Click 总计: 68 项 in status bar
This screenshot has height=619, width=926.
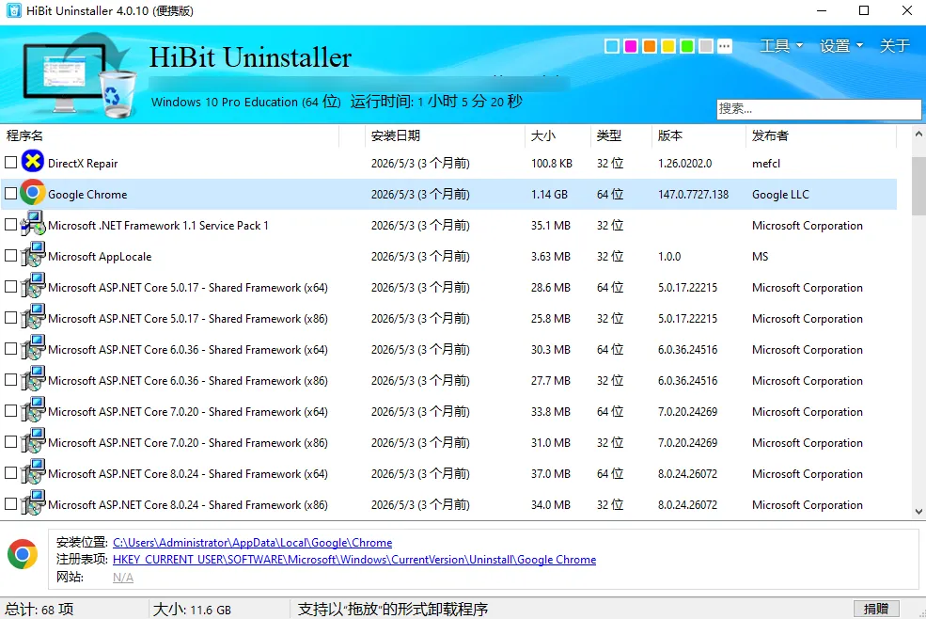(x=39, y=610)
